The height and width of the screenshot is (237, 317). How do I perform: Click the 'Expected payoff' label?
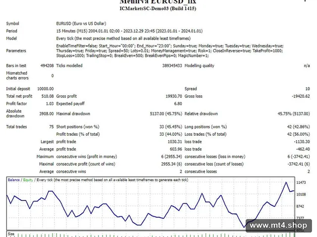(70, 104)
